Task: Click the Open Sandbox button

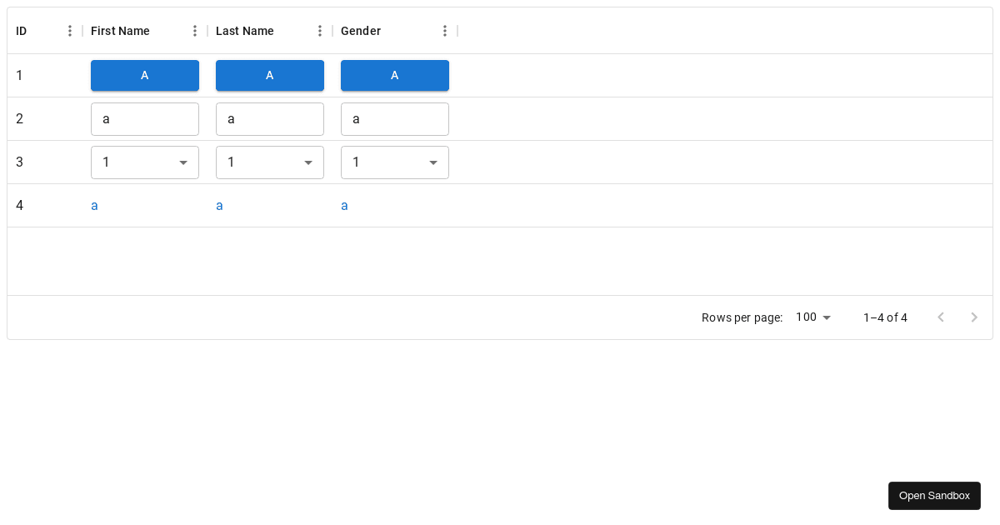Action: pos(934,496)
